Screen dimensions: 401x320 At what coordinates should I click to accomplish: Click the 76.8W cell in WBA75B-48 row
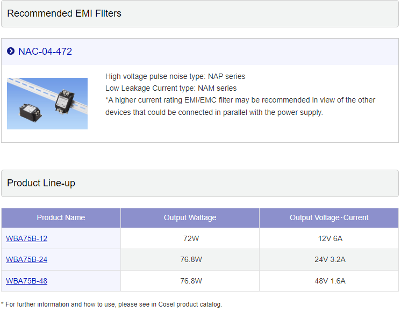pyautogui.click(x=190, y=280)
